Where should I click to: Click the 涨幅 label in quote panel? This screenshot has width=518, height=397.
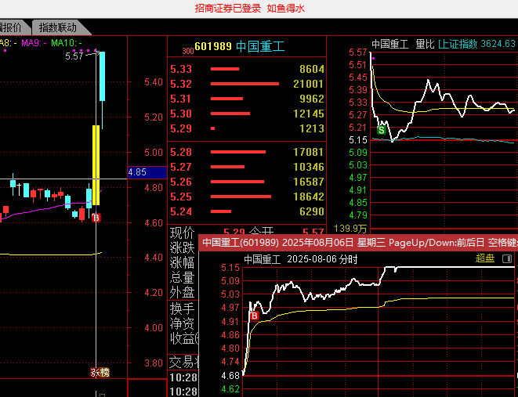click(x=182, y=262)
